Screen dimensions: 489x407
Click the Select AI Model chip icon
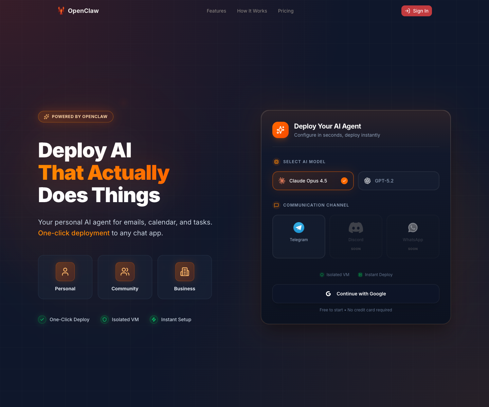tap(276, 162)
